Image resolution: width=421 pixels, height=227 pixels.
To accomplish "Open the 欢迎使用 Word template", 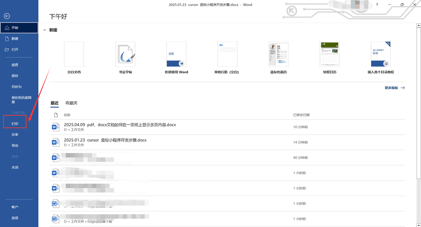I will point(177,54).
